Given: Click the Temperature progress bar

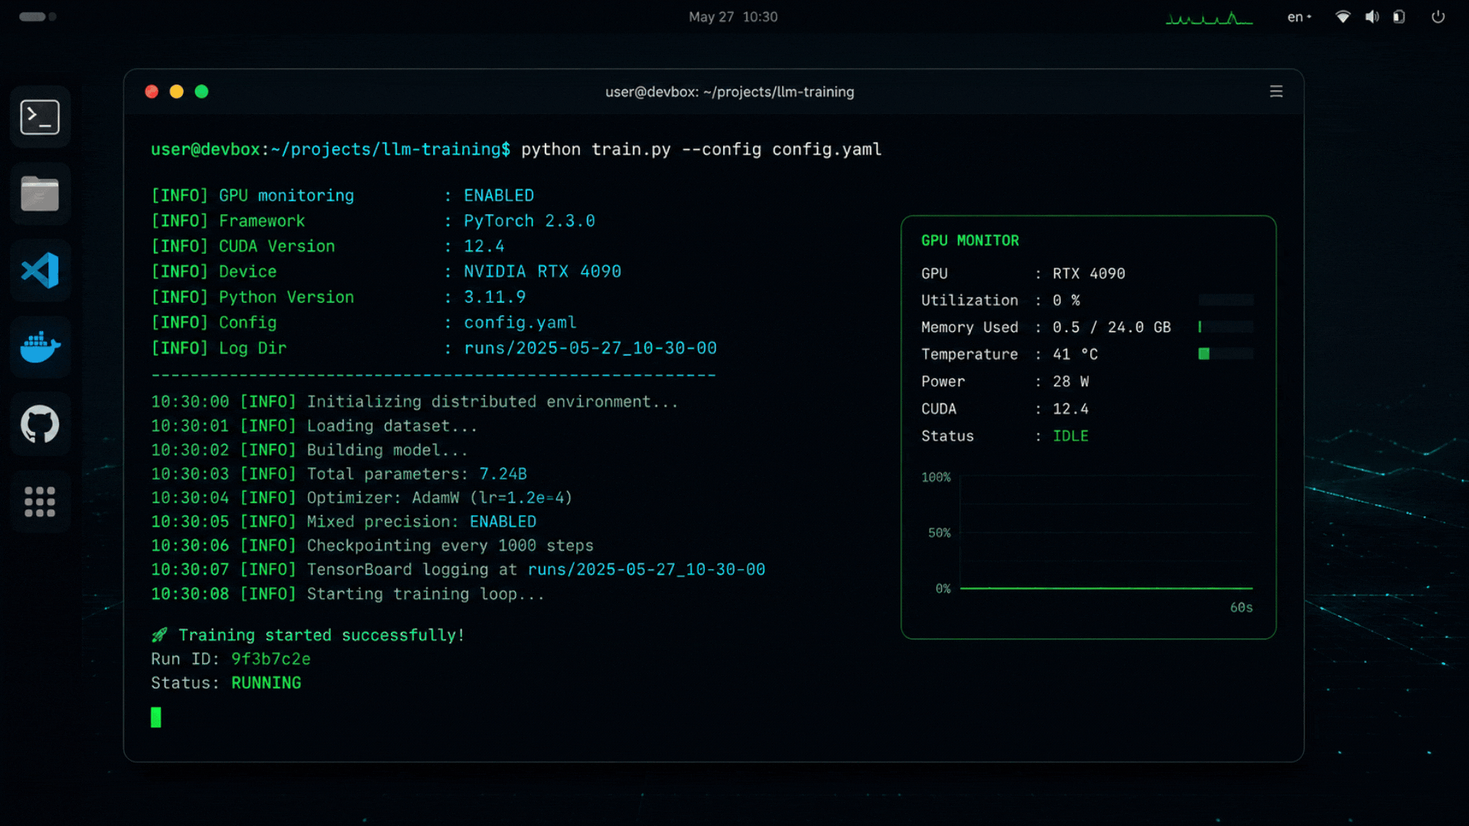Looking at the screenshot, I should (1226, 353).
